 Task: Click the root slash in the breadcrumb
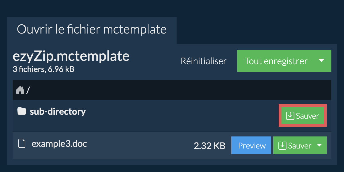[x=28, y=91]
